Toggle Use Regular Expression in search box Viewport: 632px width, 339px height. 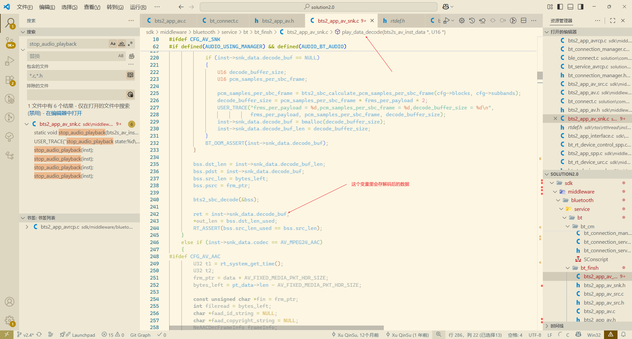131,44
